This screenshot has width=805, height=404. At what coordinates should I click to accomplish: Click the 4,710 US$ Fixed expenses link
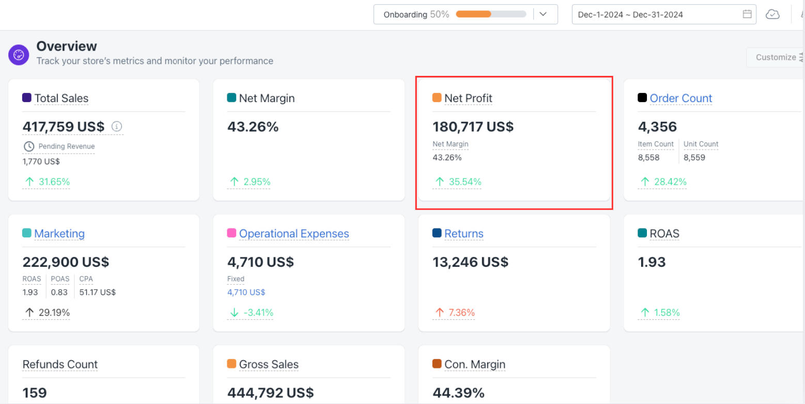point(246,292)
